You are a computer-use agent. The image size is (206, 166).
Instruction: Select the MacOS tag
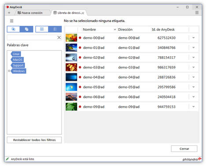click(x=17, y=60)
